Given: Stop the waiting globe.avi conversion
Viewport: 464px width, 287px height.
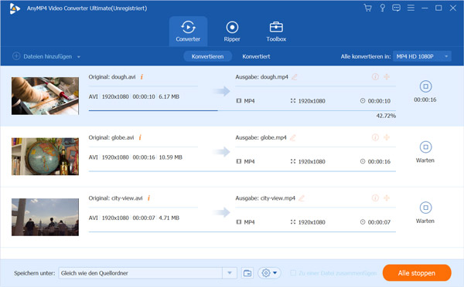Looking at the screenshot, I should click(x=425, y=147).
